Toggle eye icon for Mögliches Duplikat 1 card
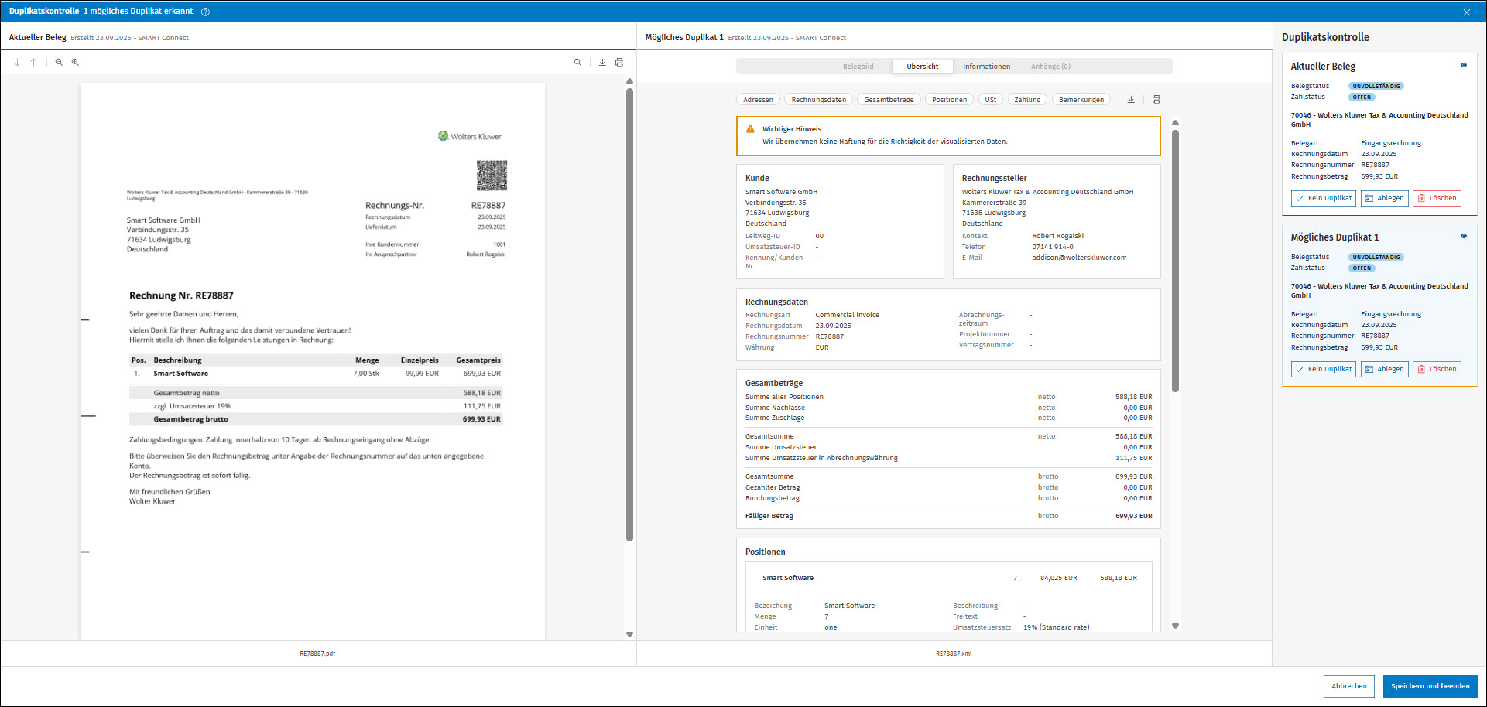The width and height of the screenshot is (1487, 707). coord(1464,236)
